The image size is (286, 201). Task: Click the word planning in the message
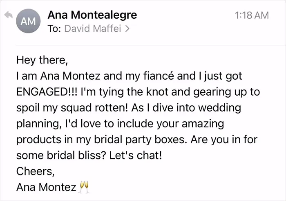point(38,124)
